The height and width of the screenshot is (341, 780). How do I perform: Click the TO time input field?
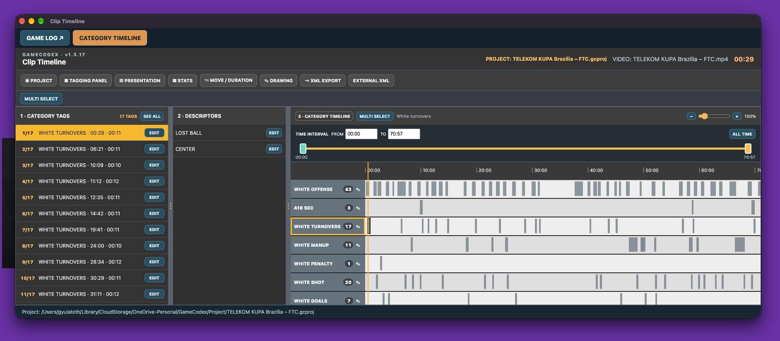404,134
